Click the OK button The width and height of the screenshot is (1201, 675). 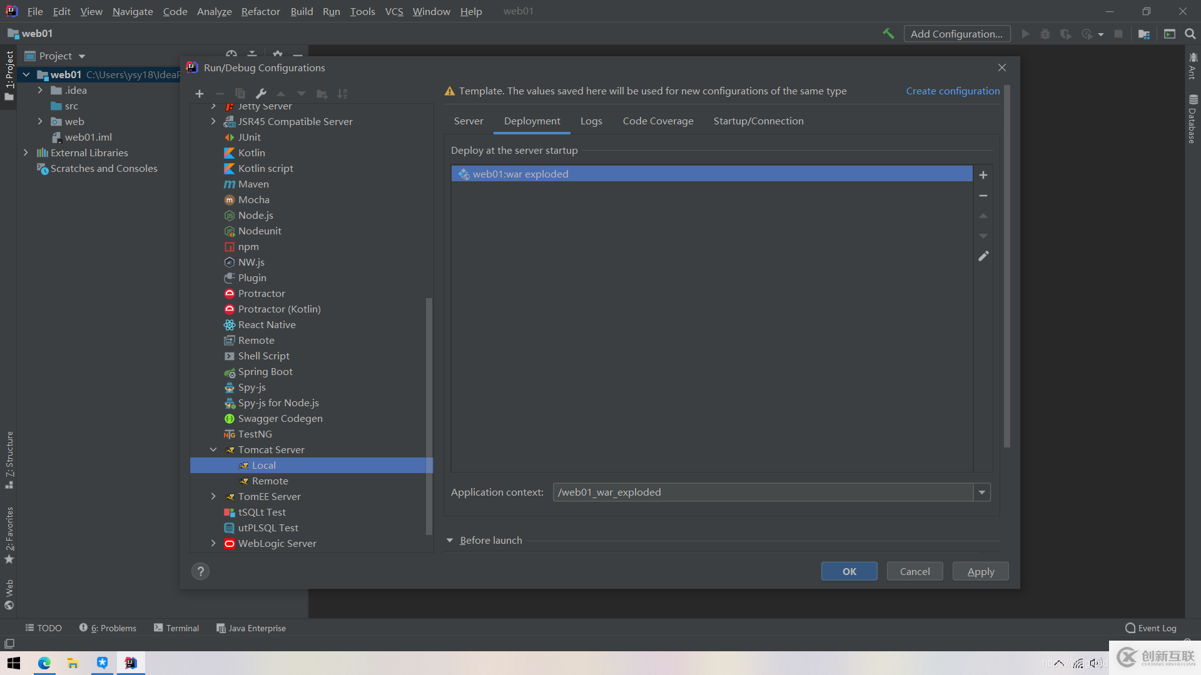click(x=849, y=571)
